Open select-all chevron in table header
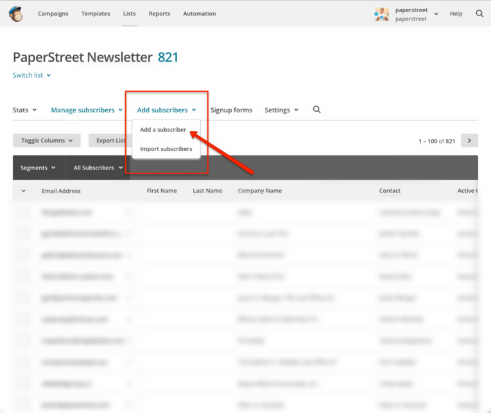This screenshot has height=413, width=491. [x=23, y=191]
